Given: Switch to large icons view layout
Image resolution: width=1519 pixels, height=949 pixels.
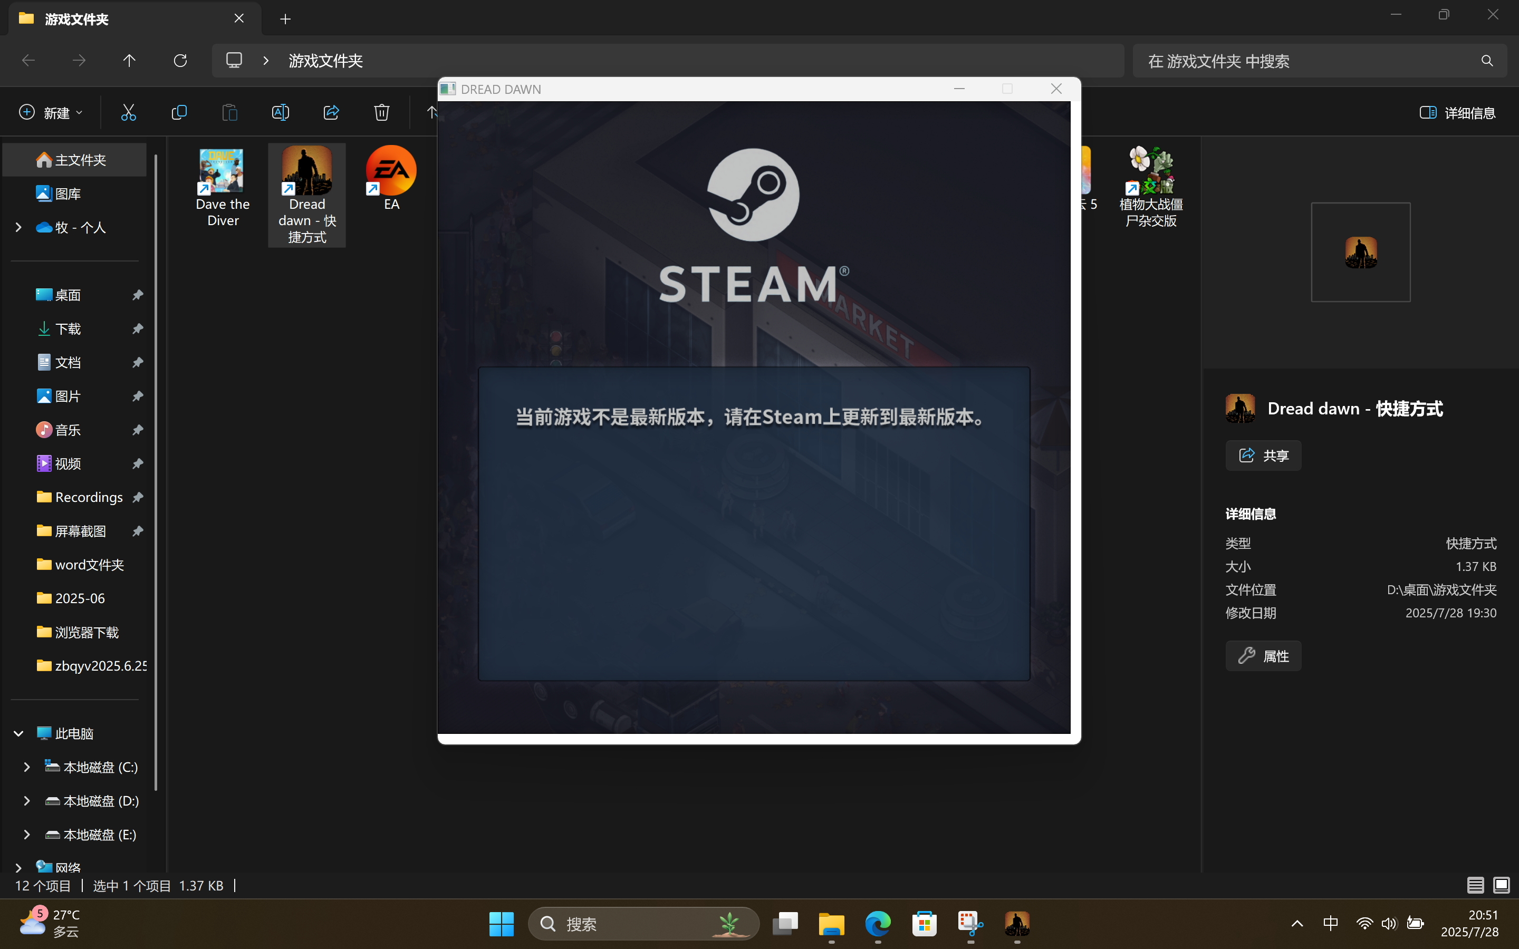Looking at the screenshot, I should click(x=1502, y=885).
